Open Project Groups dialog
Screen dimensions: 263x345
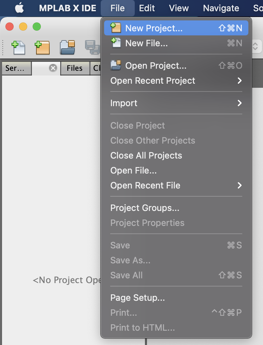[x=145, y=208]
